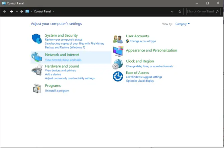Image resolution: width=224 pixels, height=148 pixels.
Task: Open the System and Security shield icon
Action: pos(37,39)
